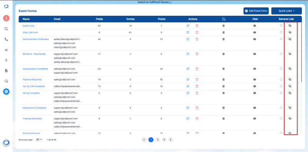The height and width of the screenshot is (152, 308).
Task: Go to the next page arrow
Action: 171,140
